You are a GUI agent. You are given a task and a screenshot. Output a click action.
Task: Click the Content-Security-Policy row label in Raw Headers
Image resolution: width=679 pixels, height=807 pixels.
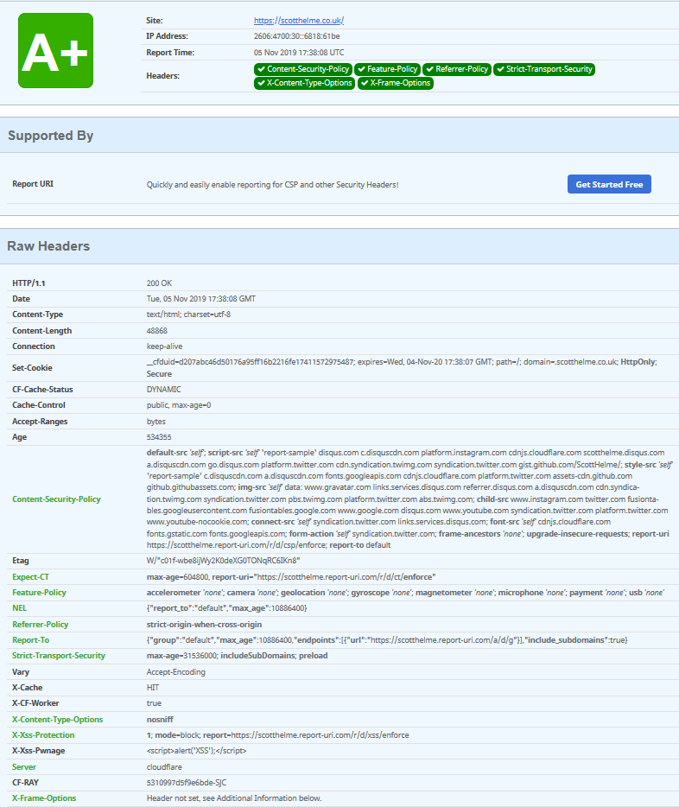click(57, 499)
